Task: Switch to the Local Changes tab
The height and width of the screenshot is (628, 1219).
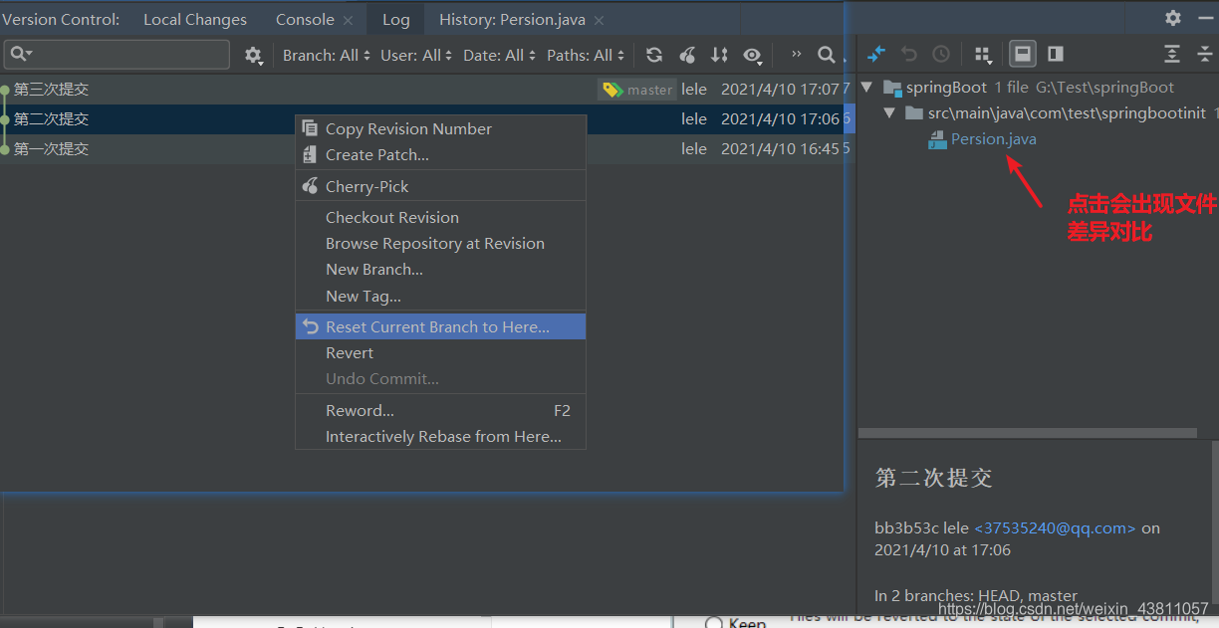Action: point(195,18)
